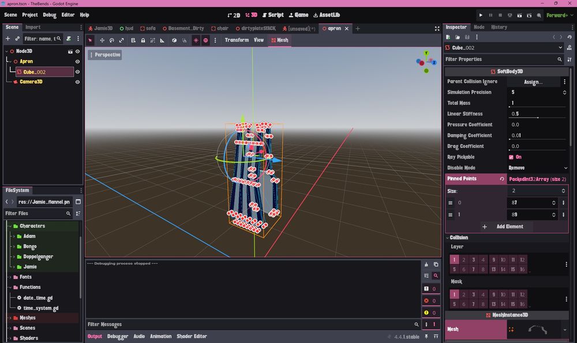
Task: Attach a script to selected node
Action: coord(69,39)
